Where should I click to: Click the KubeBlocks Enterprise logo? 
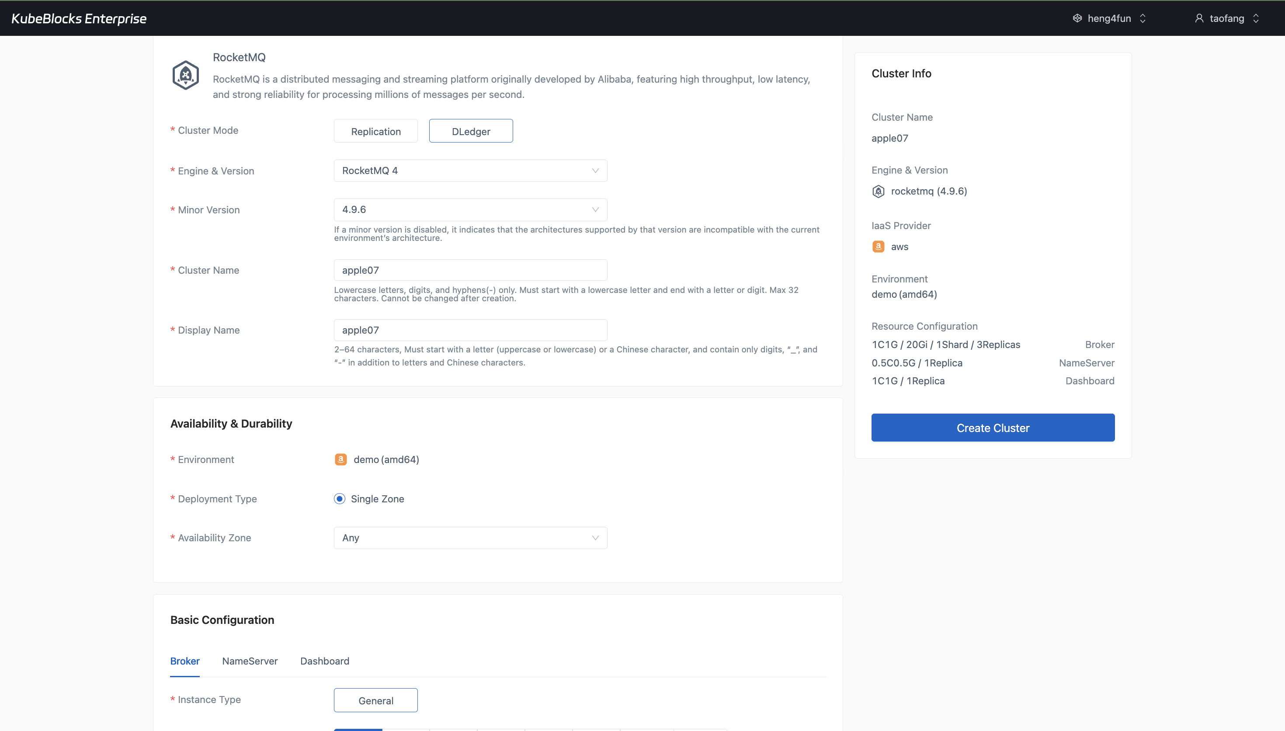[79, 18]
